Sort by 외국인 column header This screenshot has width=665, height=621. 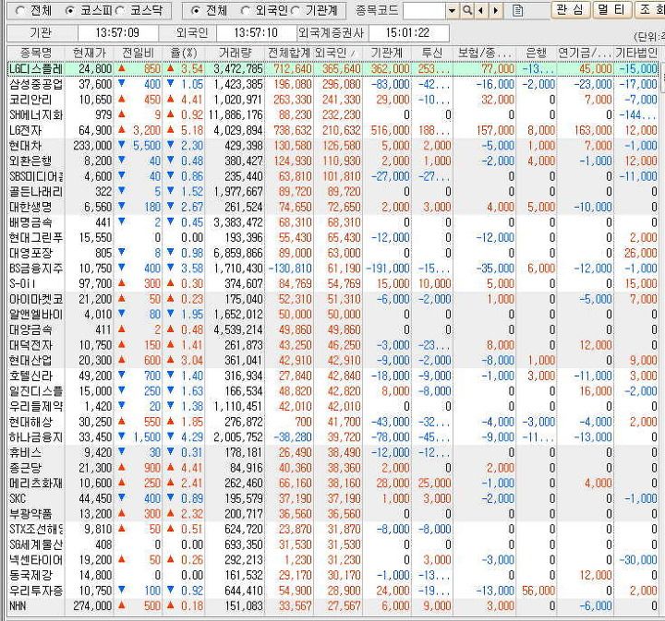pyautogui.click(x=338, y=53)
